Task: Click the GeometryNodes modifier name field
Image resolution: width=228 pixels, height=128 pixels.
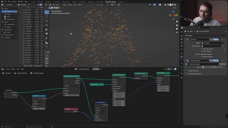Action: point(199,60)
